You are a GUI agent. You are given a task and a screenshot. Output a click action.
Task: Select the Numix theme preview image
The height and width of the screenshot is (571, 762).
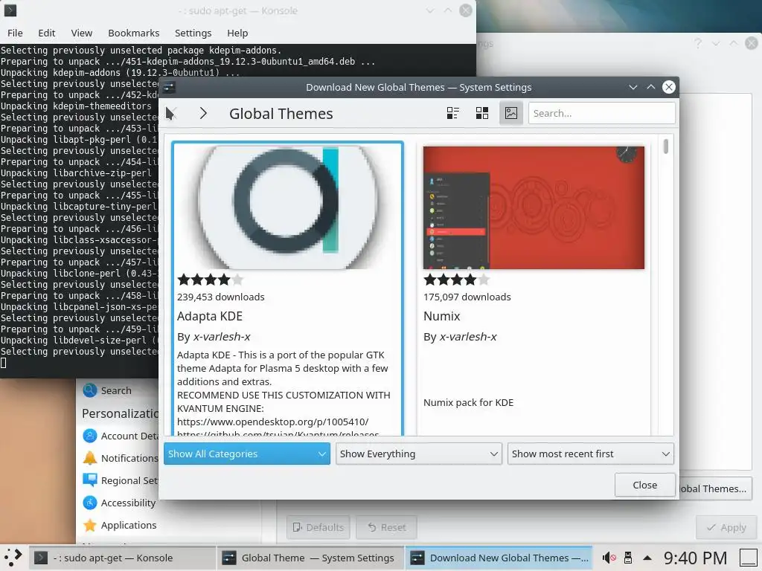(534, 207)
